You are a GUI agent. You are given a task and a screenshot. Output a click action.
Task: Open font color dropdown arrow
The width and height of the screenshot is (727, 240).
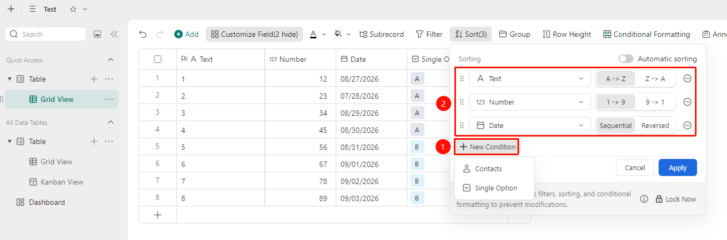(324, 34)
